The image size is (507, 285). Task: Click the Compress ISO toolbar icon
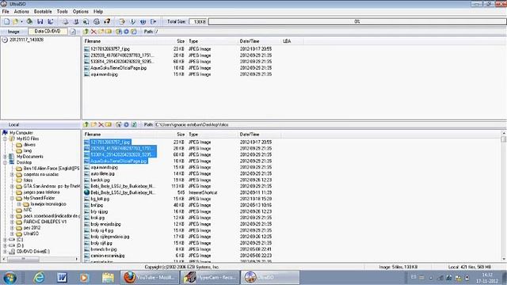coord(76,21)
